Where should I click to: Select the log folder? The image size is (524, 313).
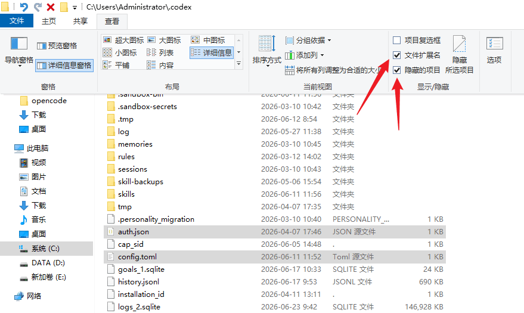click(x=123, y=132)
